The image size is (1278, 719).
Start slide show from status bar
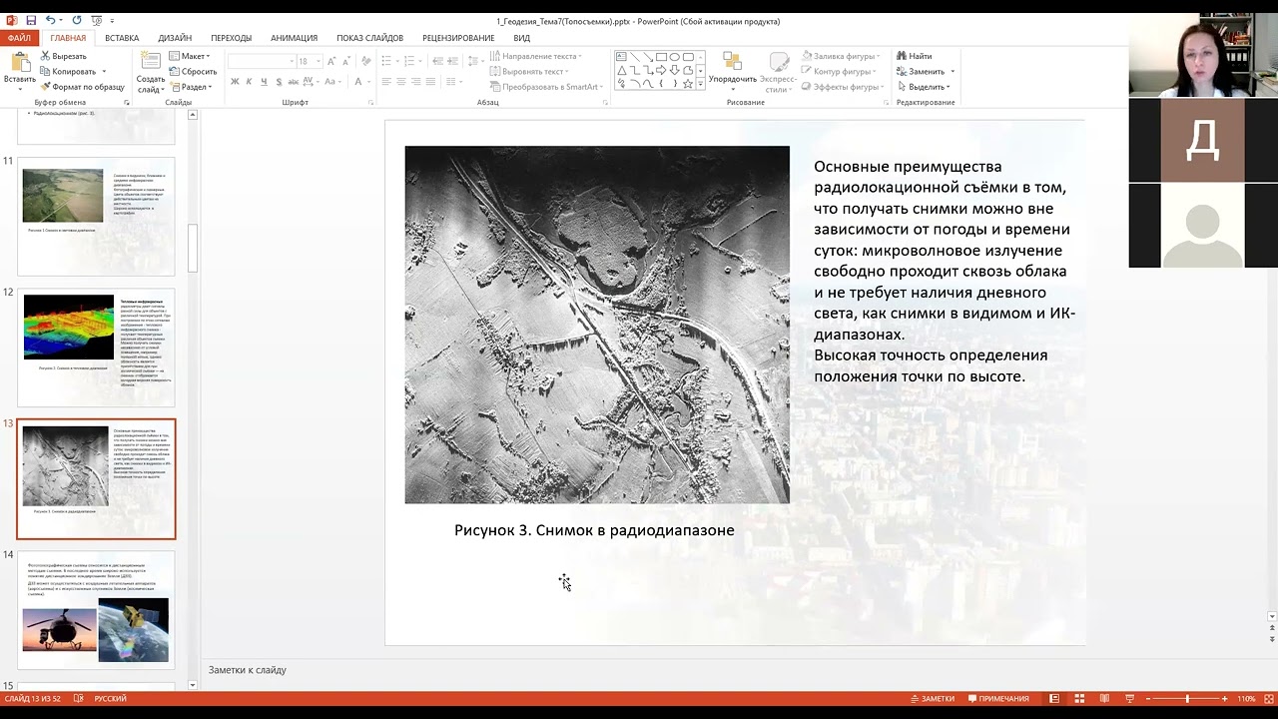pyautogui.click(x=1129, y=699)
